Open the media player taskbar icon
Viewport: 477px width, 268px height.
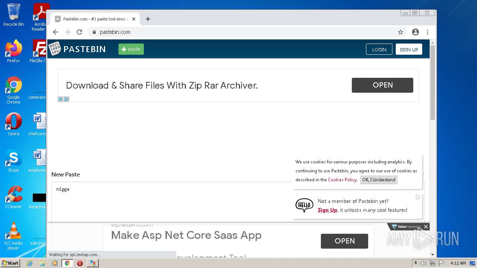click(x=55, y=263)
